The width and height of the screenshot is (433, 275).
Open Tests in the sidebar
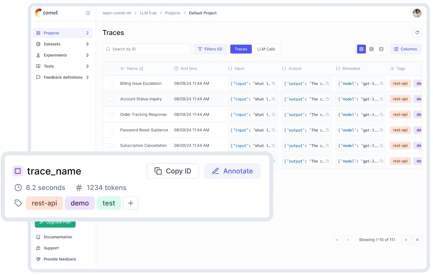pyautogui.click(x=63, y=66)
